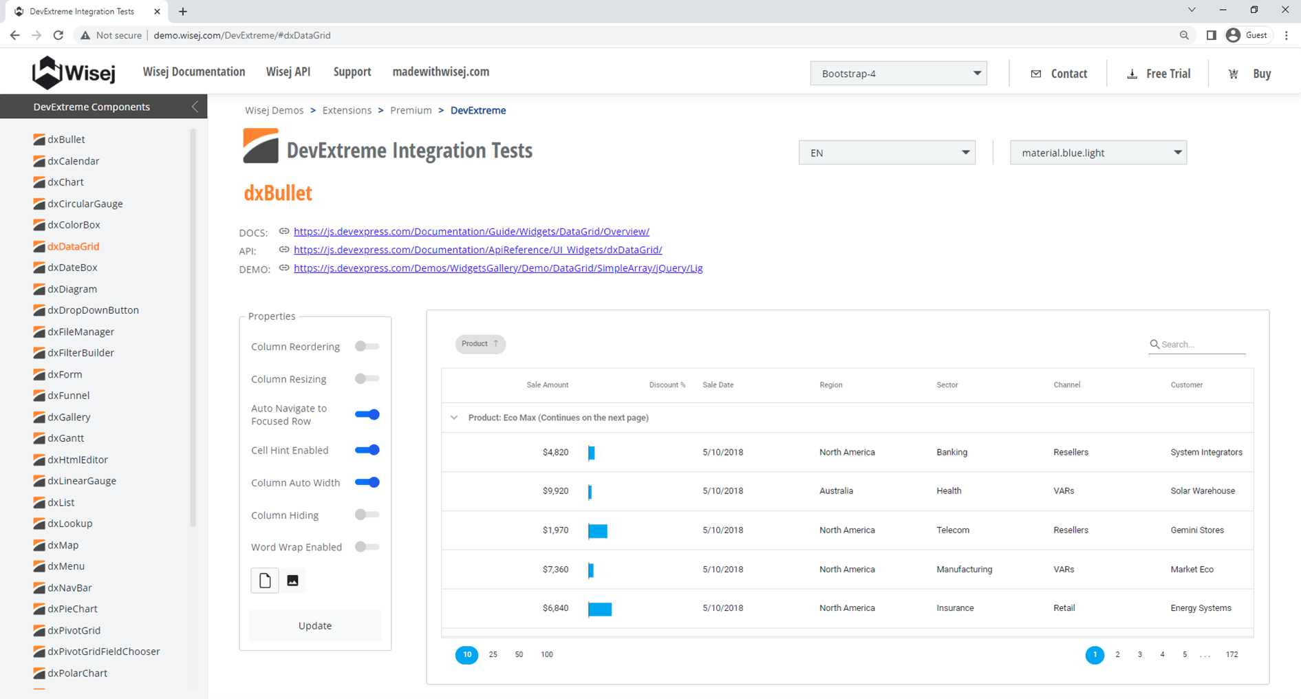This screenshot has width=1301, height=699.
Task: Enable Column Reordering
Action: [367, 347]
